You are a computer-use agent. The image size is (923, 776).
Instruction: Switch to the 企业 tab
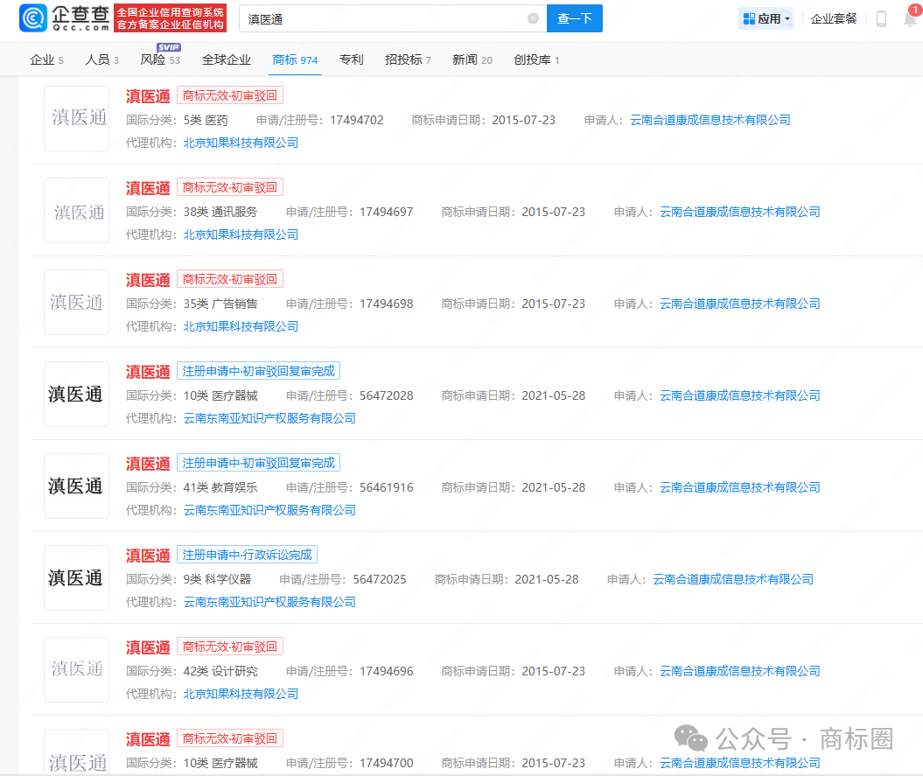tap(46, 59)
